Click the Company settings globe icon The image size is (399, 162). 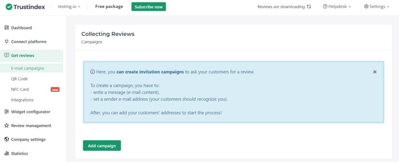coord(7,139)
